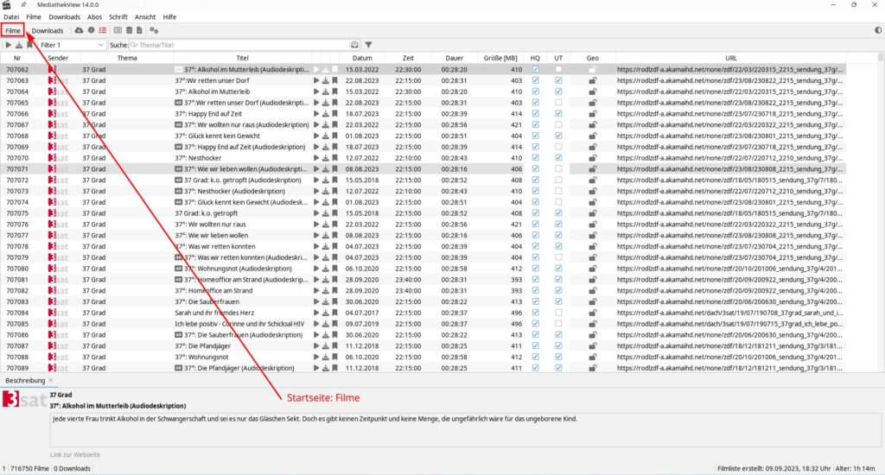The image size is (885, 475).
Task: Open Link zur Webseite
Action: click(75, 454)
